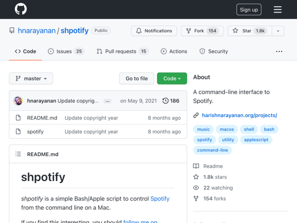
Task: Open the master branch selector dropdown
Action: pos(31,79)
